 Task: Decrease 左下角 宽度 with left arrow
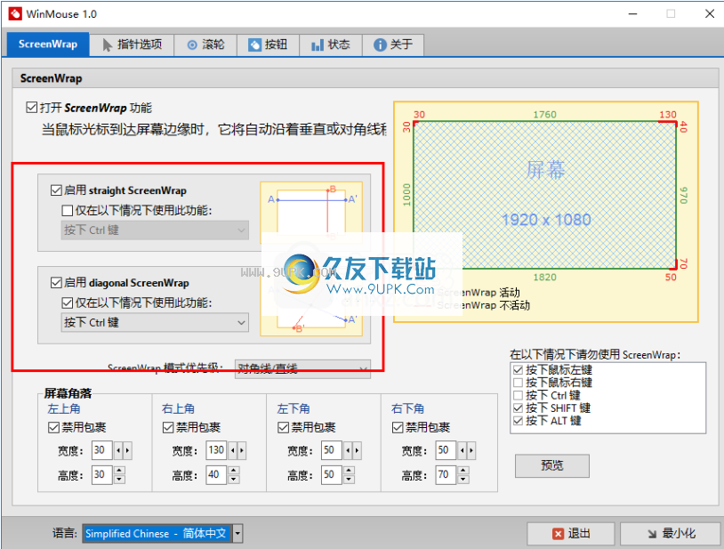(348, 450)
